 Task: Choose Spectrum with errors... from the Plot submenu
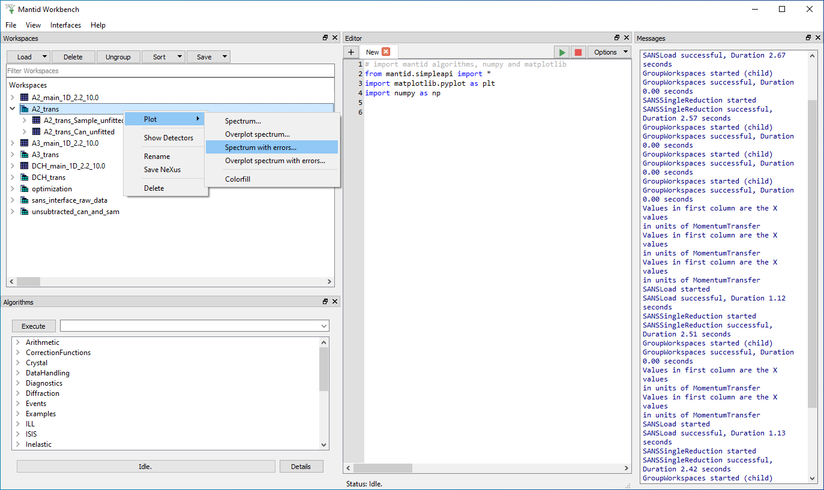tap(260, 148)
